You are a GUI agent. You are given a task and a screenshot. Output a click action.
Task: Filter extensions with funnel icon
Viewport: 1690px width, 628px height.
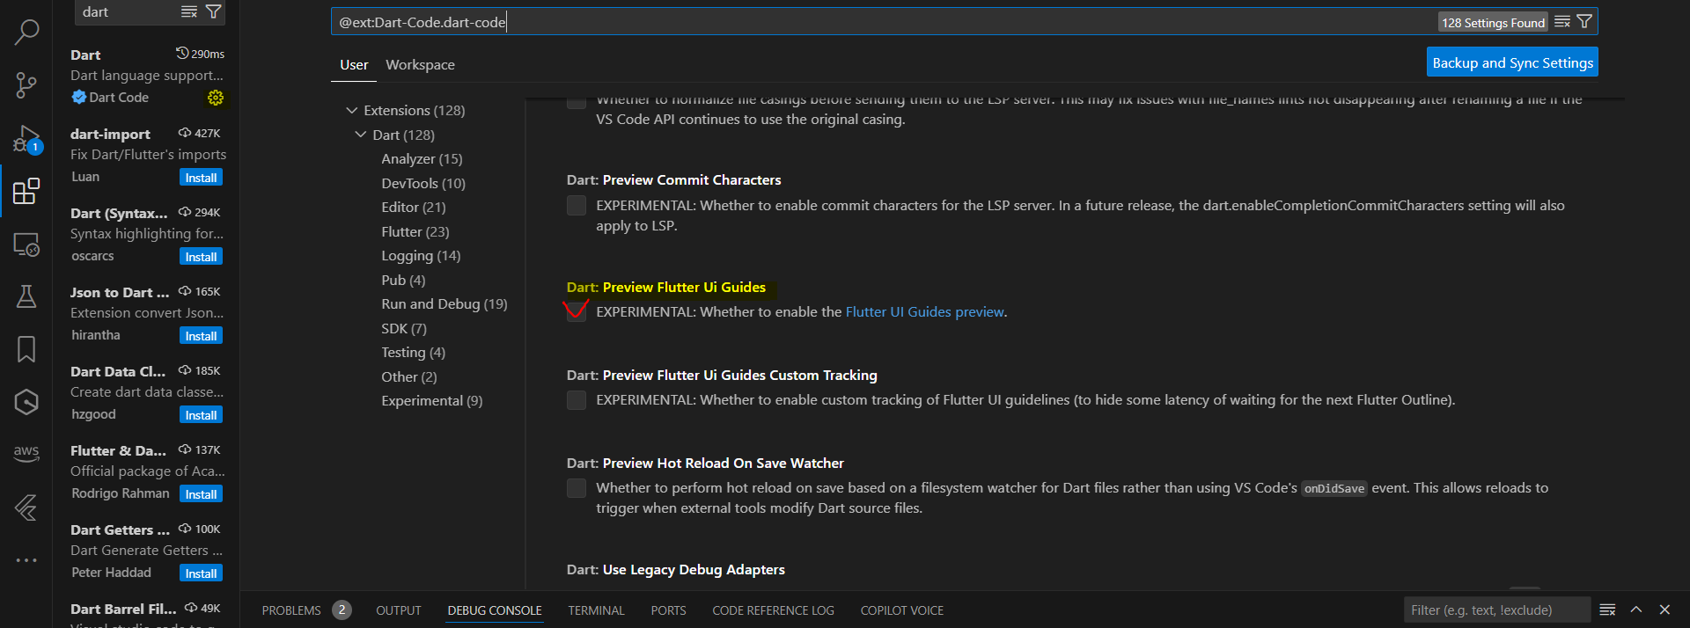213,11
